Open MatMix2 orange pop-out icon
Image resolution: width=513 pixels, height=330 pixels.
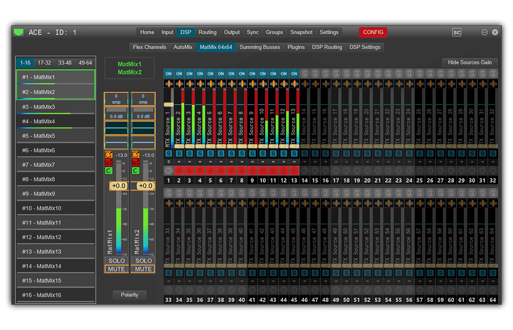tap(136, 155)
